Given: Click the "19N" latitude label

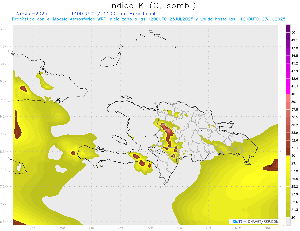Looking at the screenshot, I should tap(4, 134).
